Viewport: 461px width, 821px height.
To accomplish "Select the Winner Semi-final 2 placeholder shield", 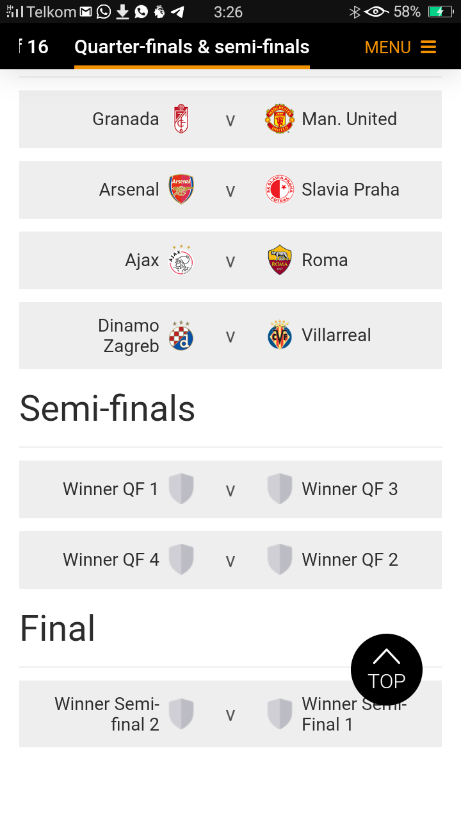I will pyautogui.click(x=181, y=714).
